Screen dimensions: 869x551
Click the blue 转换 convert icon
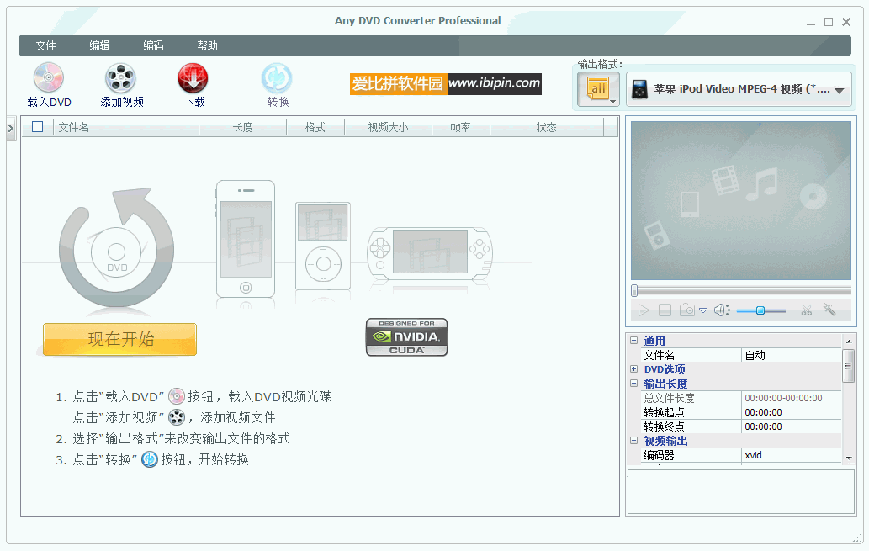pyautogui.click(x=277, y=77)
